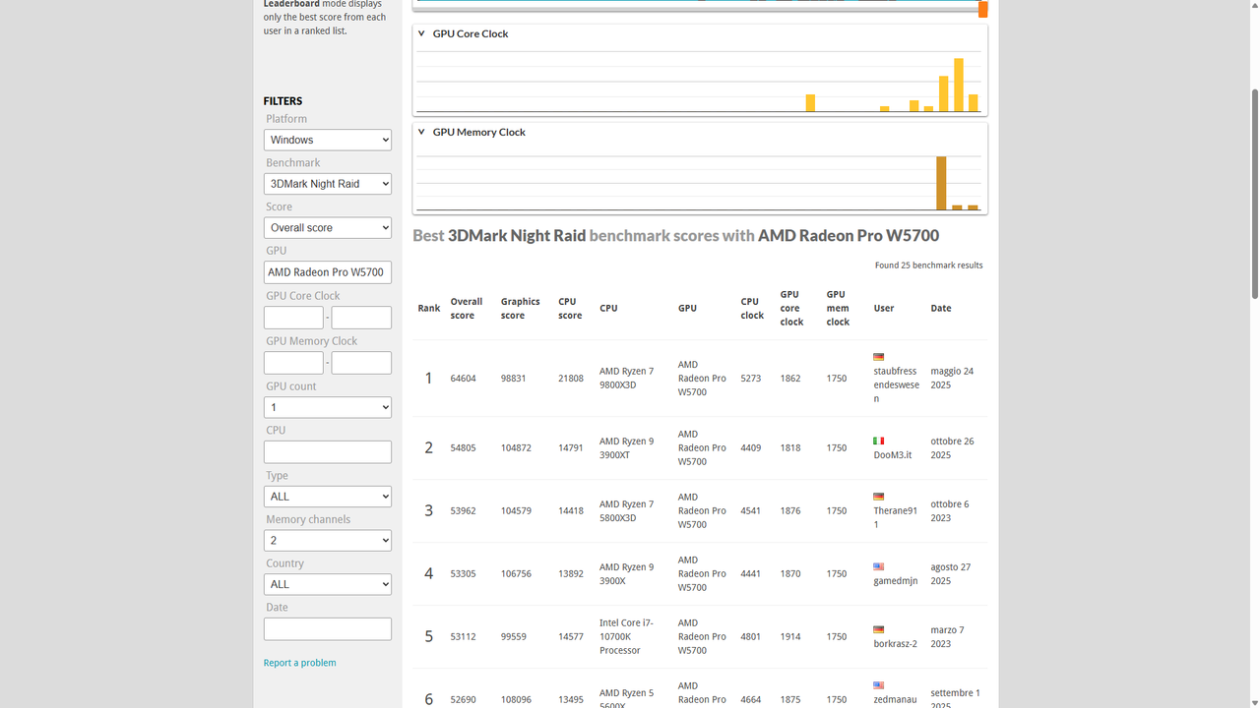The width and height of the screenshot is (1260, 708).
Task: Click the Date column header in the table
Action: pos(941,308)
